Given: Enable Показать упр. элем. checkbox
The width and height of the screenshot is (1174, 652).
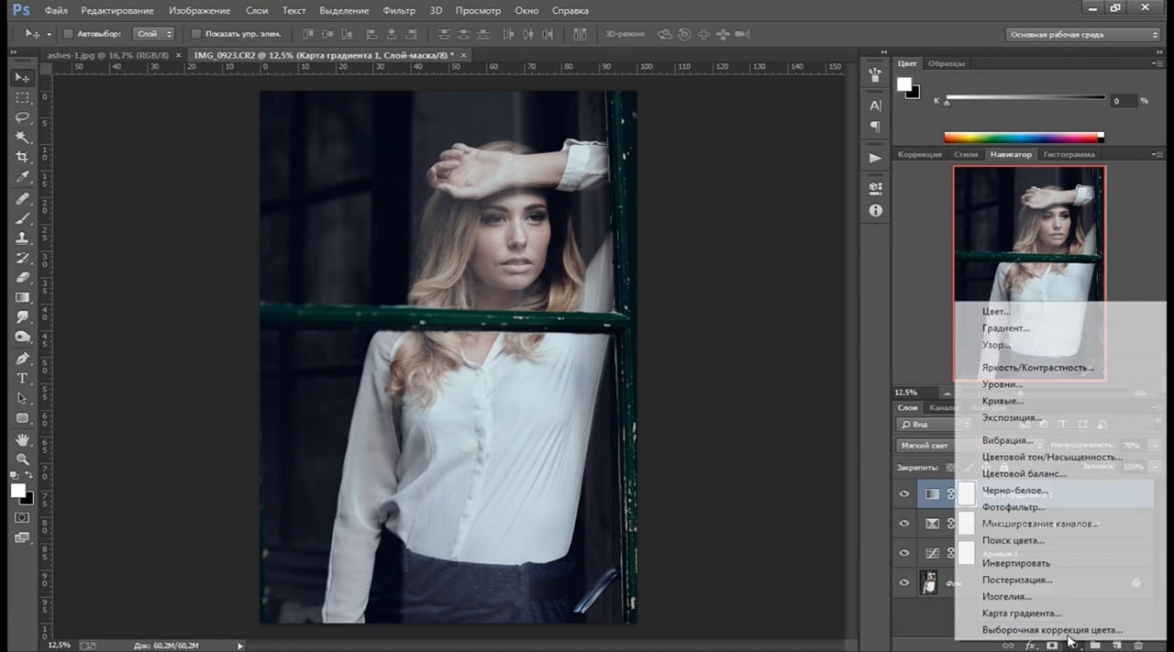Looking at the screenshot, I should pos(195,34).
